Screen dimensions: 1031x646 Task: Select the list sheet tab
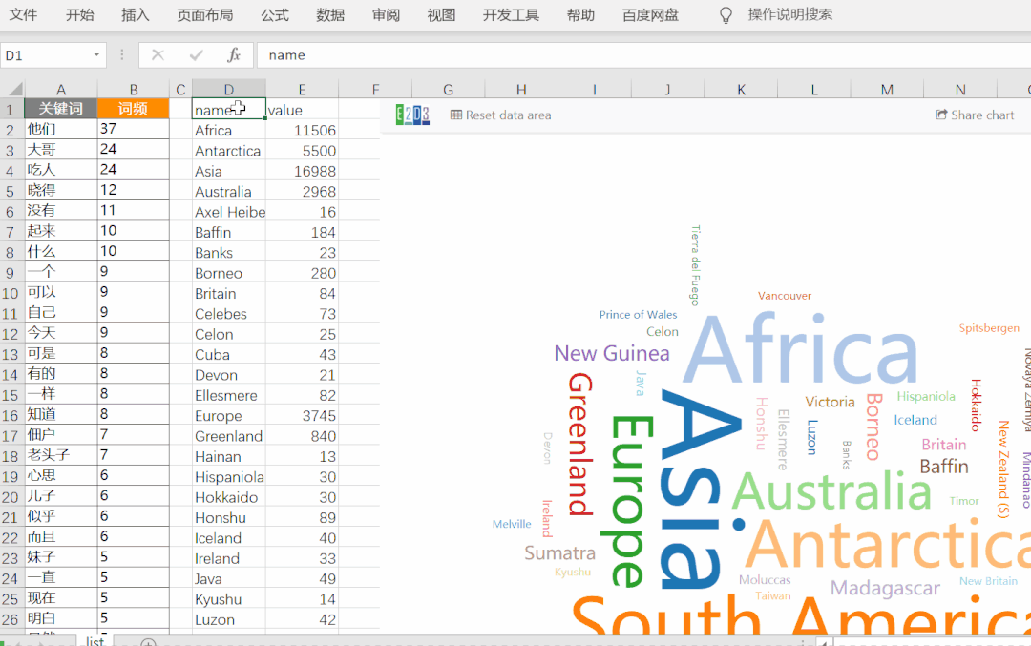click(95, 640)
